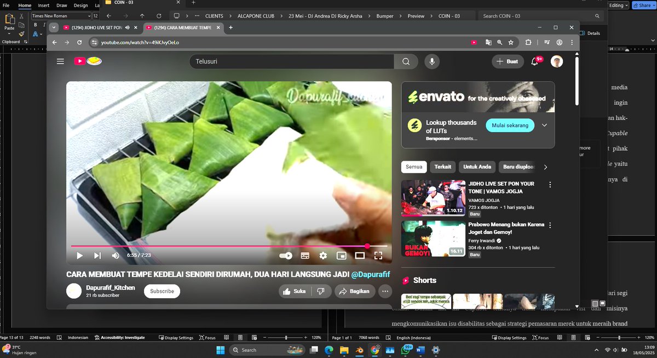Viewport: 657px width, 358px height.
Task: Select the Untuk Anda filter chip
Action: tap(477, 167)
